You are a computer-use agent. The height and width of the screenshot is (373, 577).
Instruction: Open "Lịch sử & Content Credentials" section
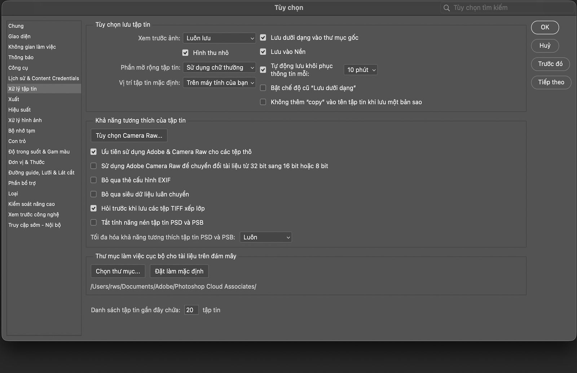tap(44, 78)
